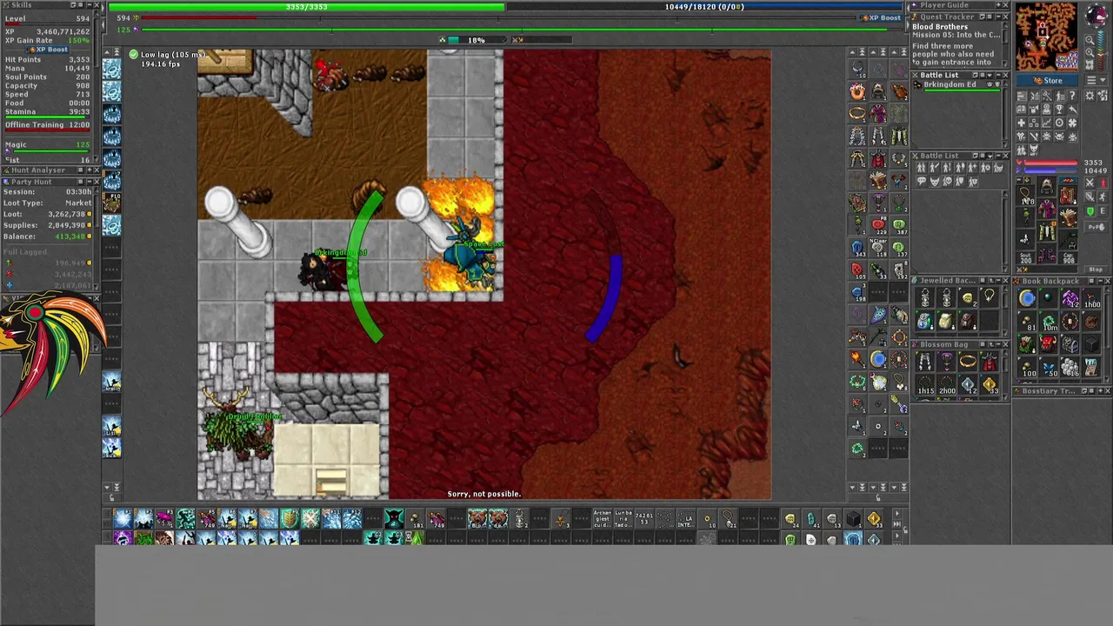Select the pink donut item in the hotkey column
The width and height of the screenshot is (1113, 626).
pyautogui.click(x=857, y=91)
